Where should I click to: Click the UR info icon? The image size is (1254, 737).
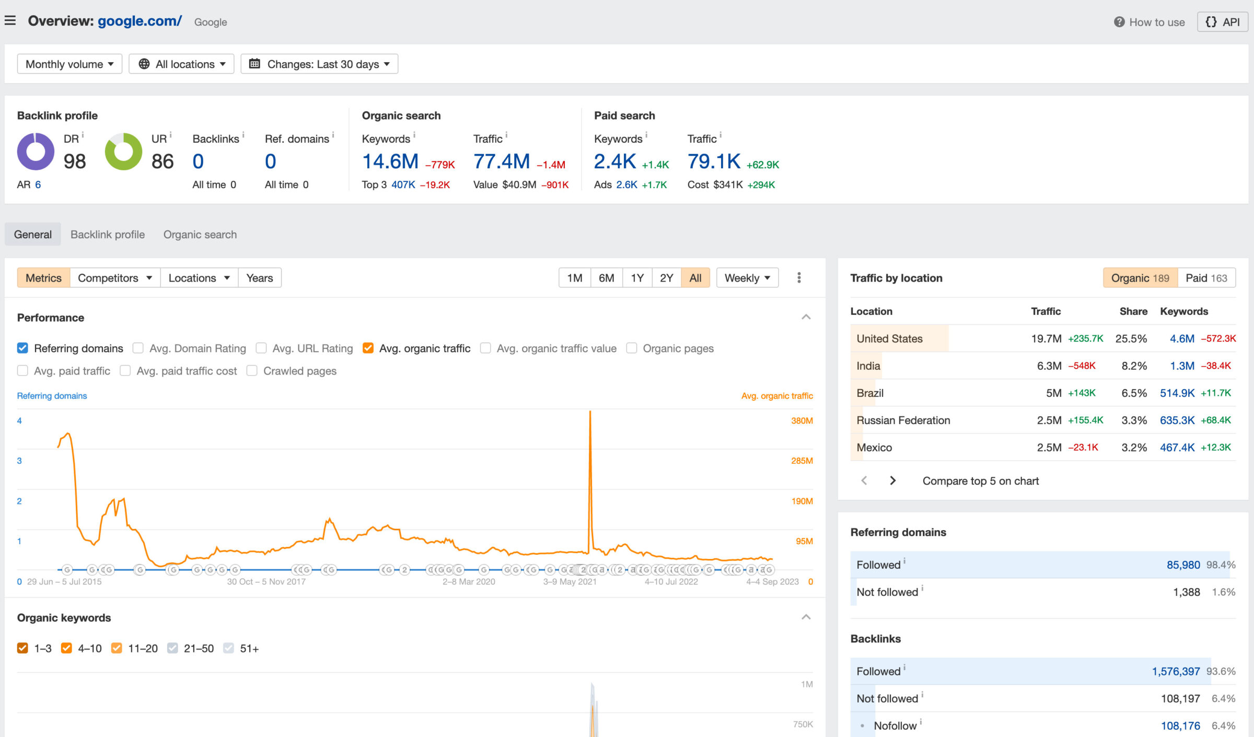(x=171, y=135)
